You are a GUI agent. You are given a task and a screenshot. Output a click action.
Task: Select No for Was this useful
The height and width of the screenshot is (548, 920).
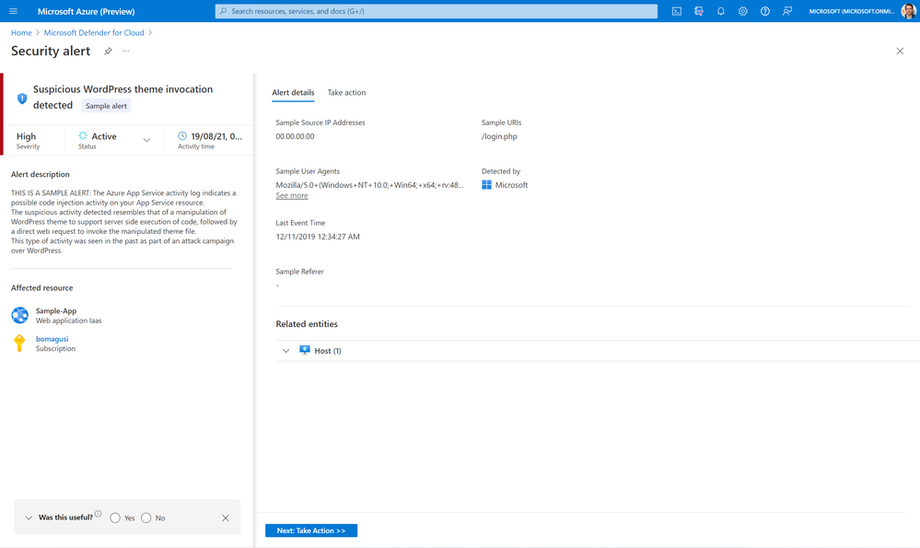tap(146, 519)
